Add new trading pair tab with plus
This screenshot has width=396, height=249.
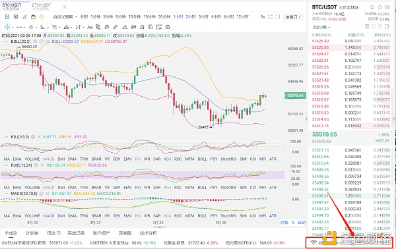click(64, 7)
